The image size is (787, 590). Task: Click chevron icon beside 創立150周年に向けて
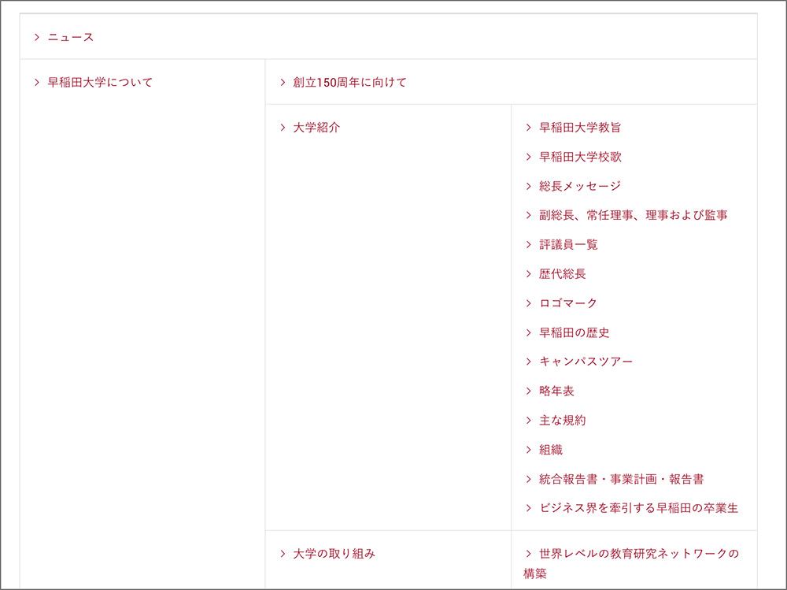[283, 83]
